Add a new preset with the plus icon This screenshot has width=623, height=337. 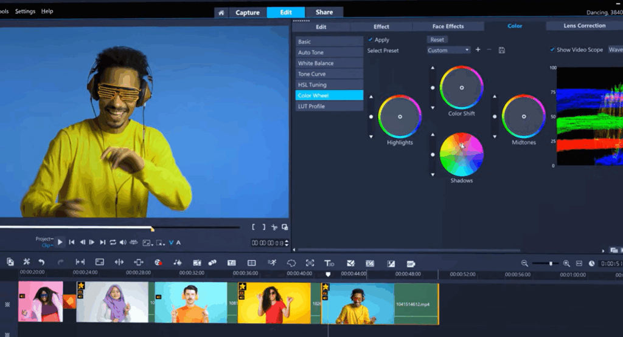point(478,50)
